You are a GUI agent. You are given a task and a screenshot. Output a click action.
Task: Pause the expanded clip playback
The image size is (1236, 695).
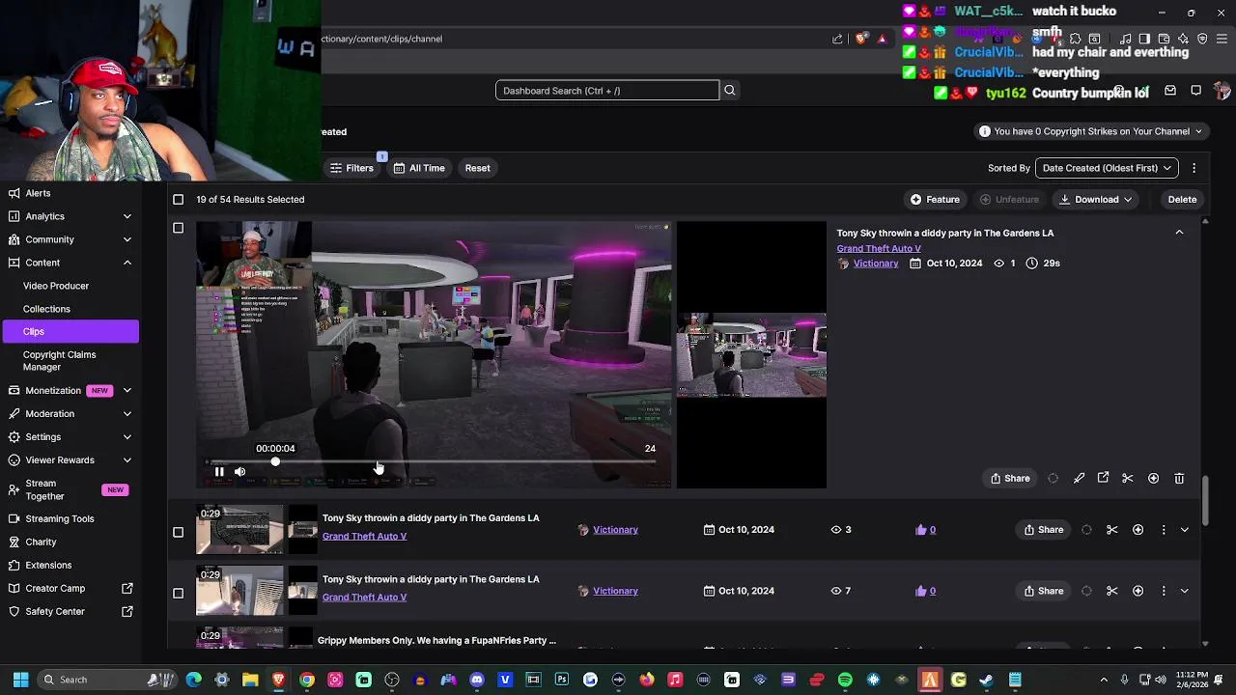coord(219,472)
